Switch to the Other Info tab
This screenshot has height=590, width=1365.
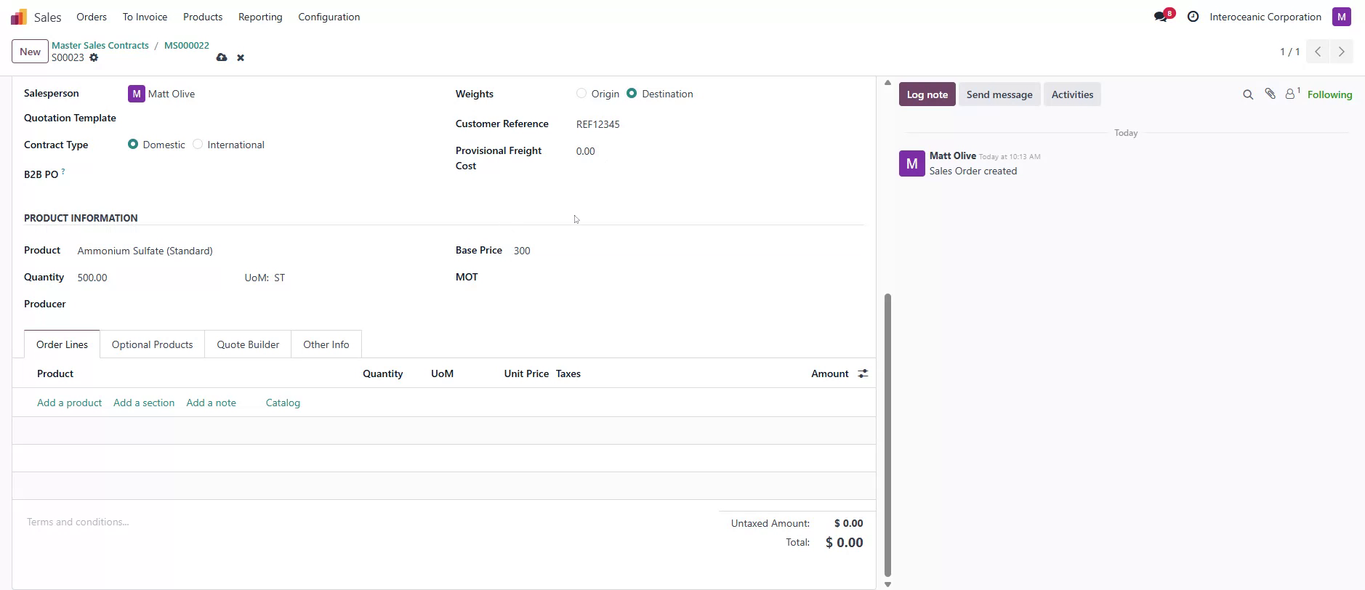[x=326, y=344]
